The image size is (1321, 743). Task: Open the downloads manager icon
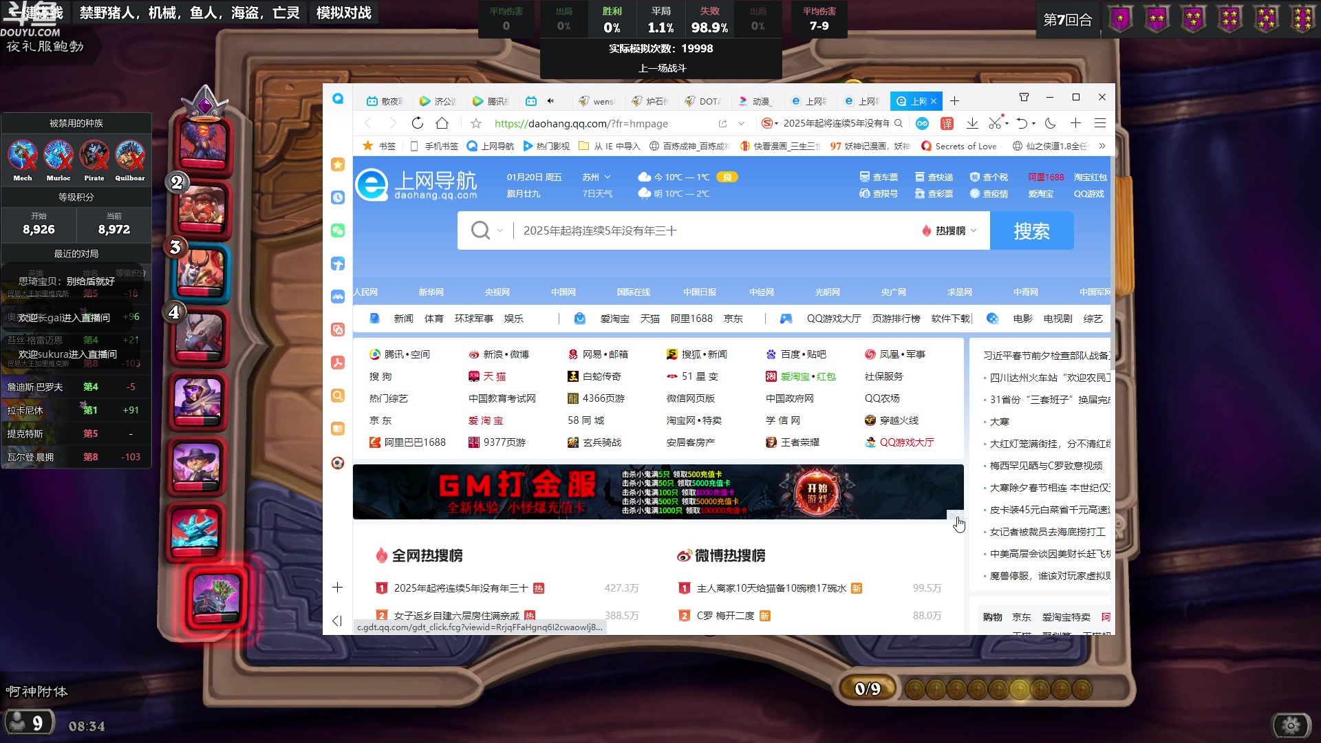[972, 123]
